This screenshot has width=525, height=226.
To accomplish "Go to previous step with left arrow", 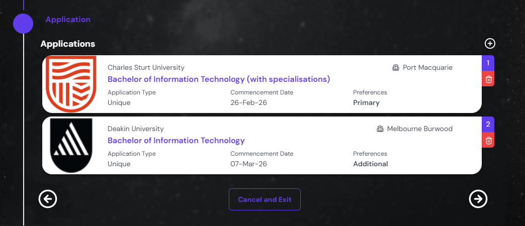I will click(48, 199).
